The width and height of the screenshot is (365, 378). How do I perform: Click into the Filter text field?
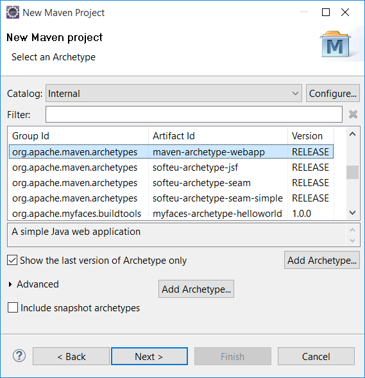coord(194,114)
